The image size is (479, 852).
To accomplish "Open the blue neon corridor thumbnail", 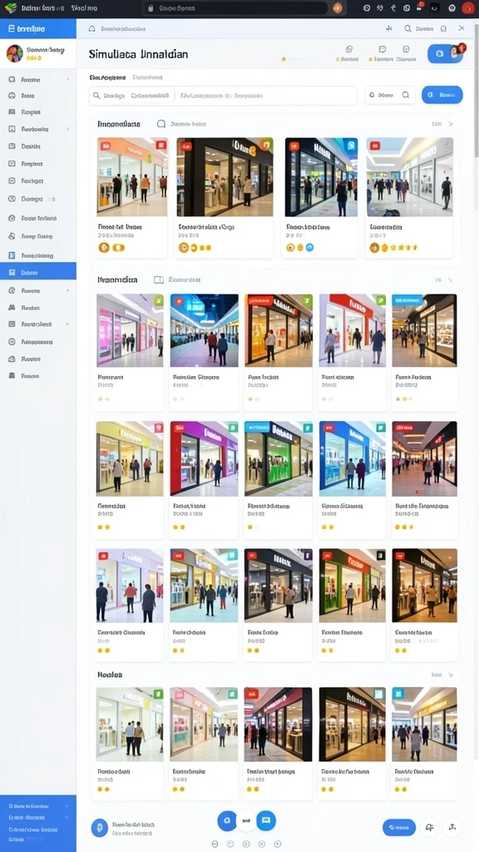I will tap(205, 330).
